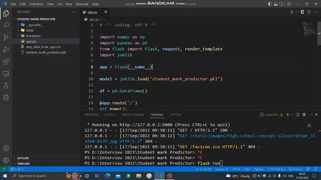
Task: Change language mode Python in status bar
Action: [259, 169]
